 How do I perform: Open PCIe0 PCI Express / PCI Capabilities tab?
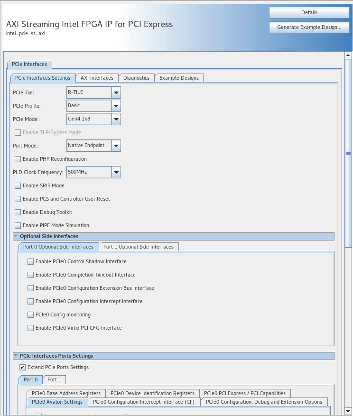pos(245,393)
